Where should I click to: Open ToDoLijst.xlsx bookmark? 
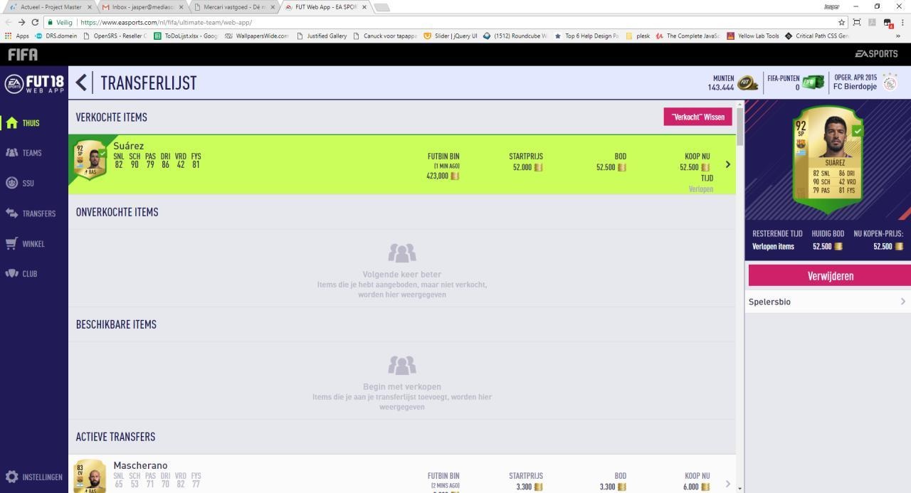pyautogui.click(x=186, y=36)
